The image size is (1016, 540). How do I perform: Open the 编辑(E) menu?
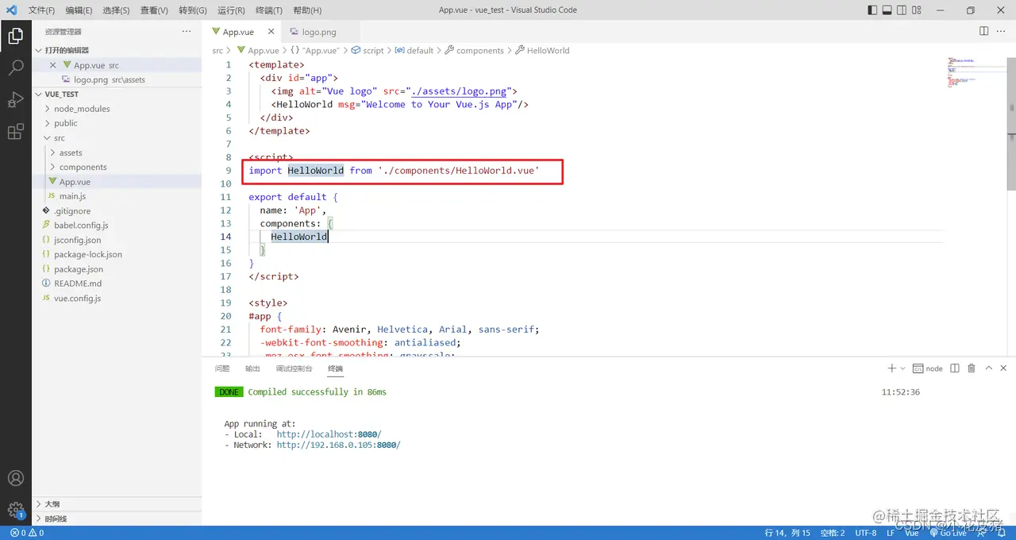(x=79, y=10)
